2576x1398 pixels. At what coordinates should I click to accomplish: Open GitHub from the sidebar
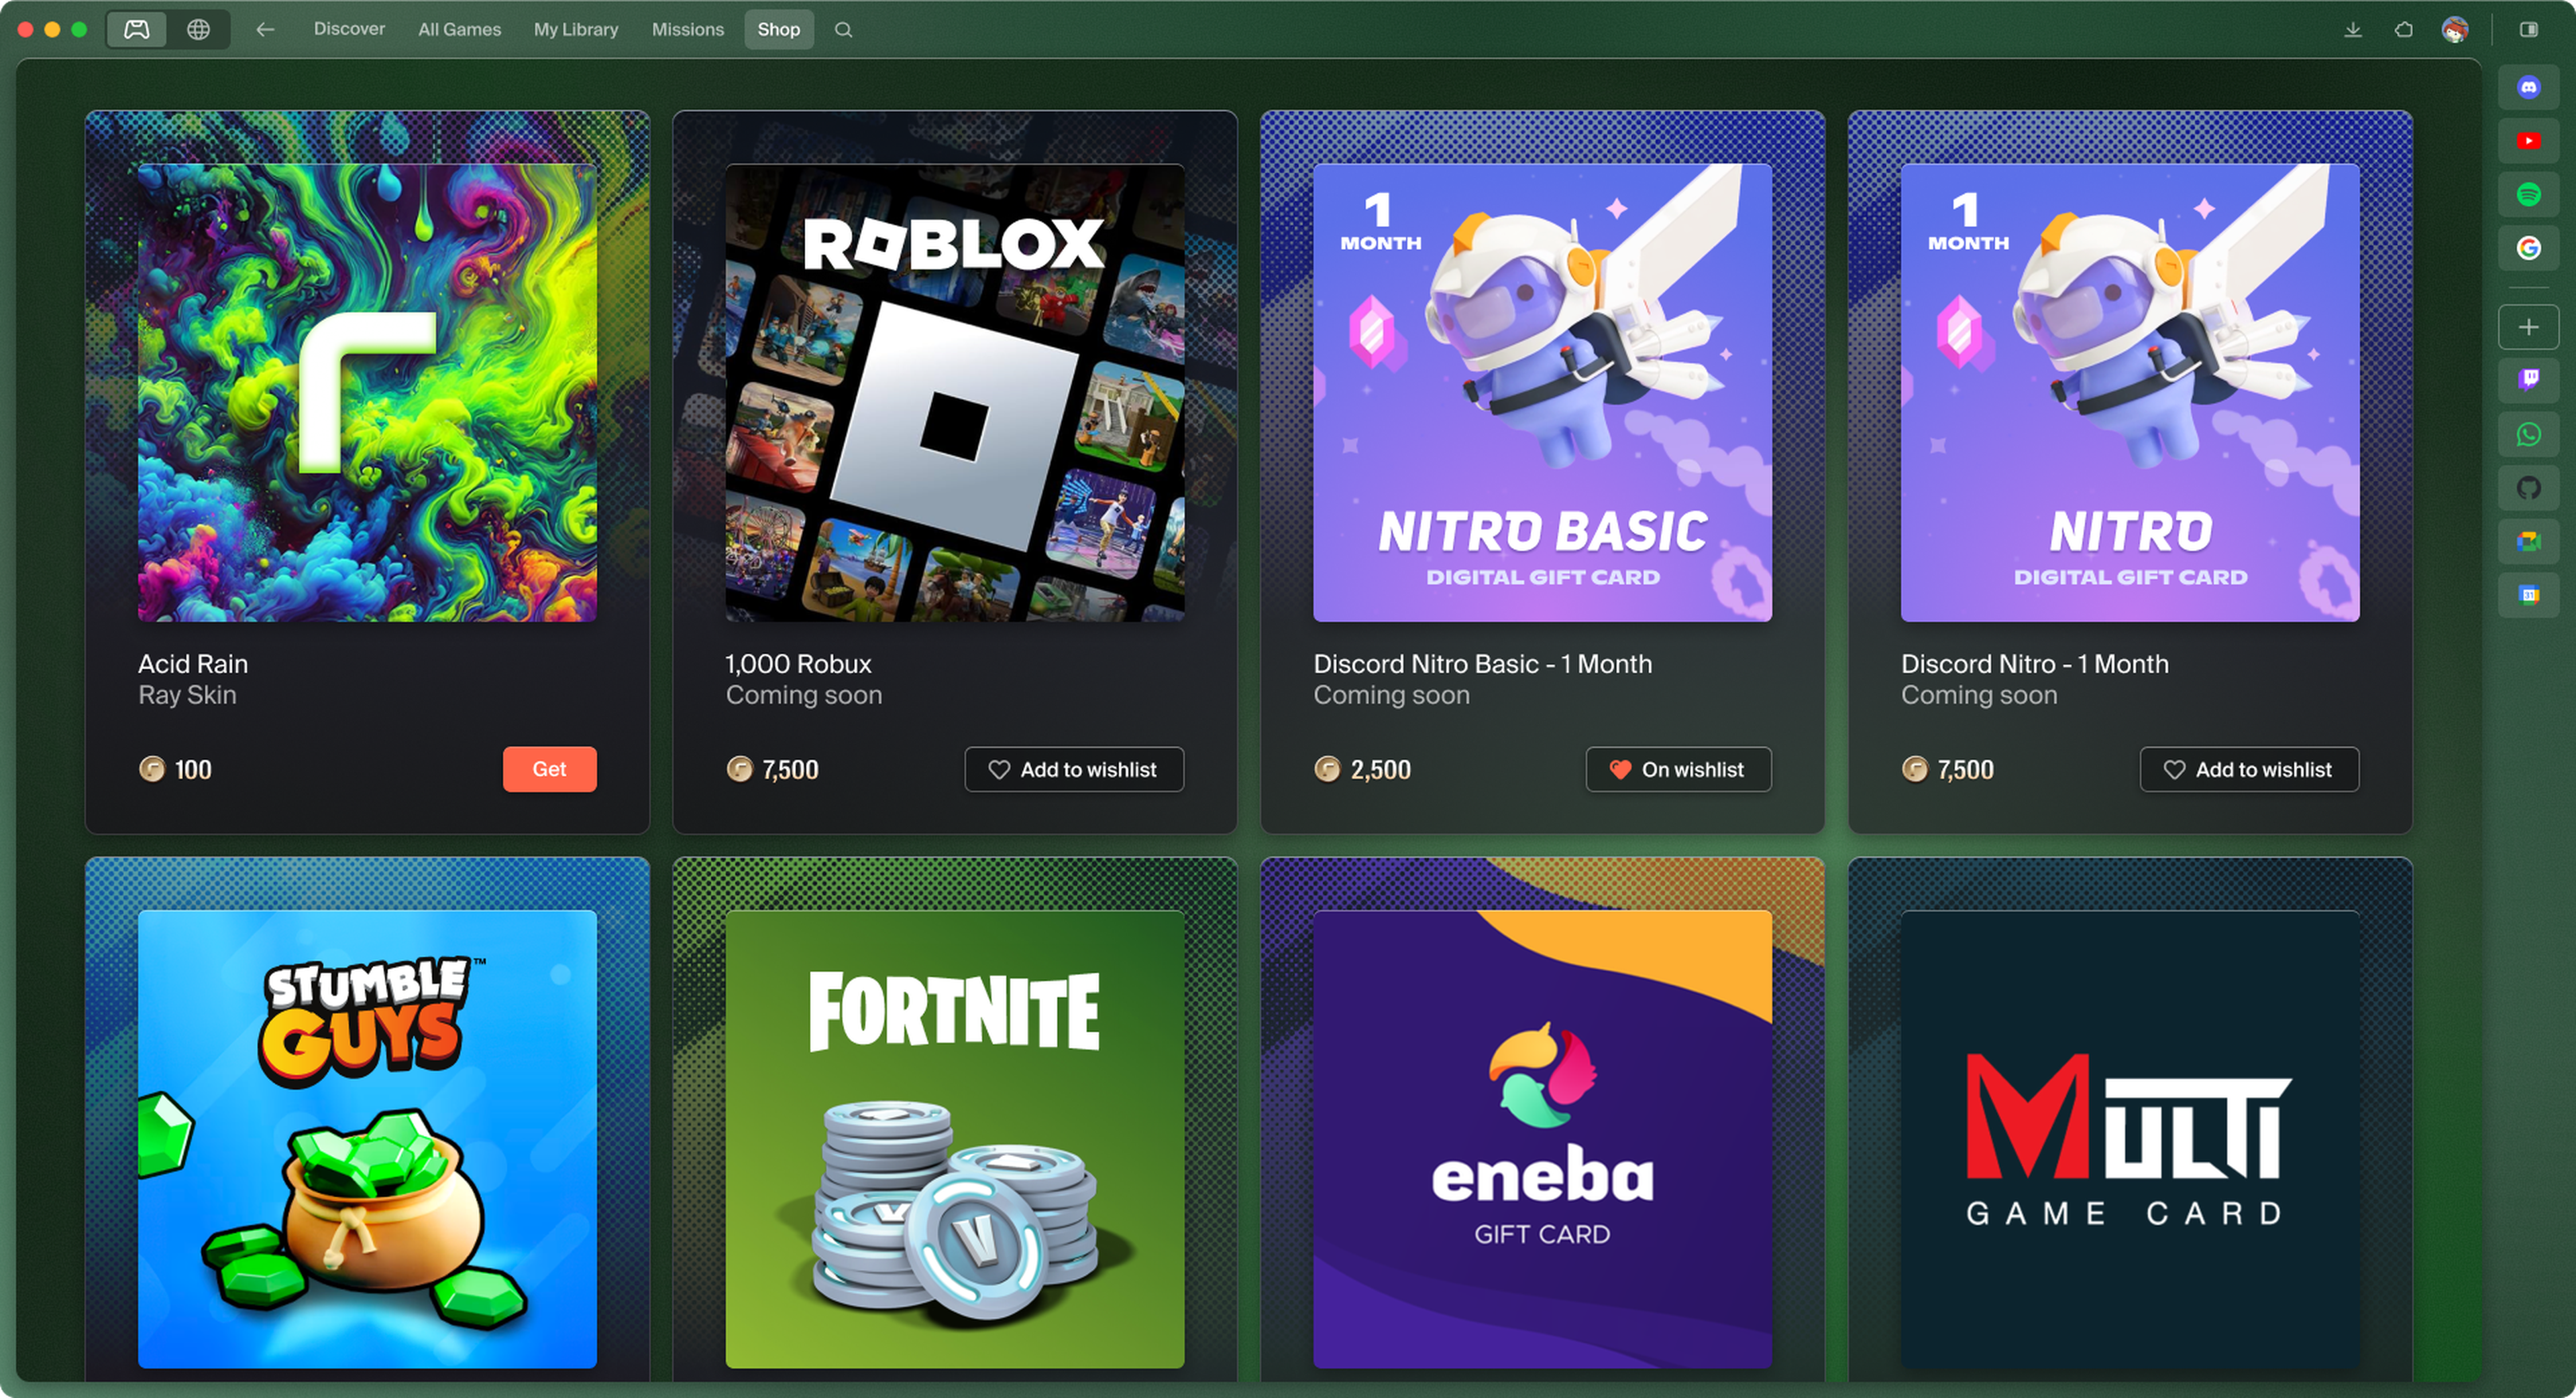click(2529, 488)
